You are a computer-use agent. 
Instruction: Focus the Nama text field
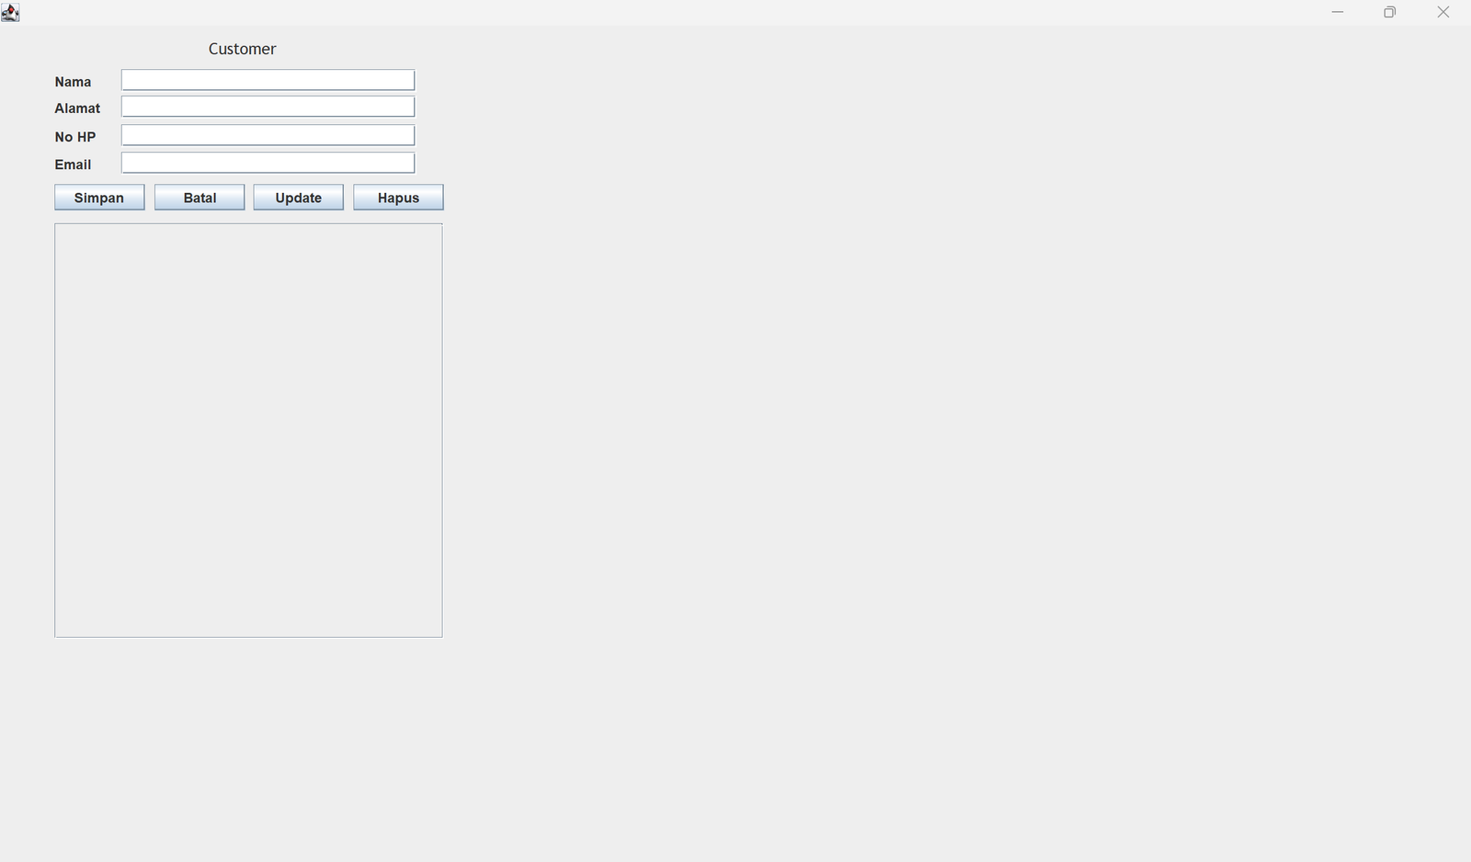268,80
